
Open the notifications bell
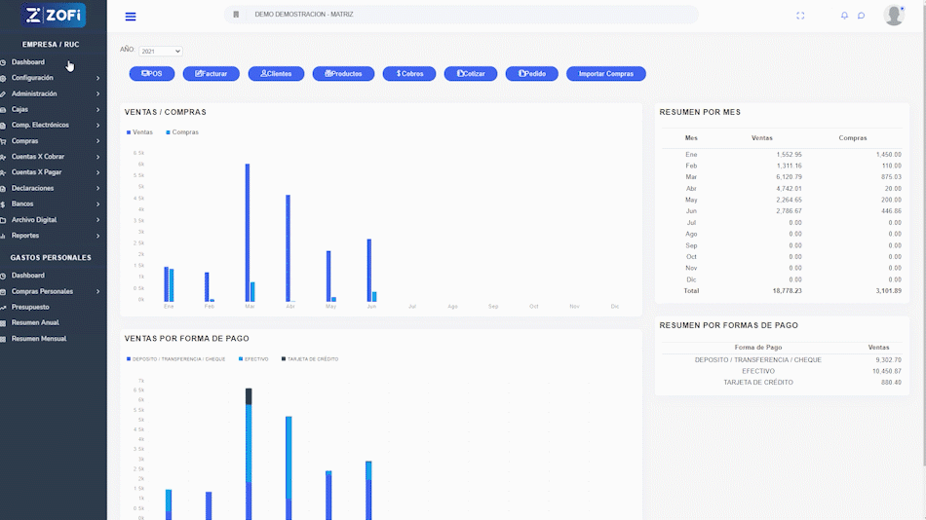pos(844,16)
